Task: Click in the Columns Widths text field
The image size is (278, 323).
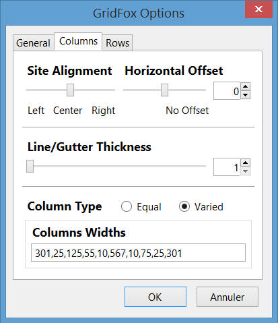Action: click(138, 253)
